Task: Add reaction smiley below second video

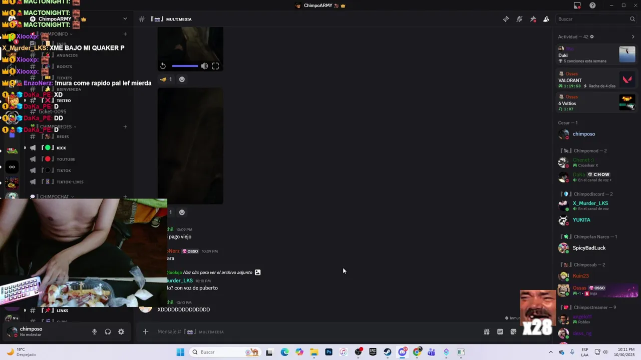Action: (182, 212)
